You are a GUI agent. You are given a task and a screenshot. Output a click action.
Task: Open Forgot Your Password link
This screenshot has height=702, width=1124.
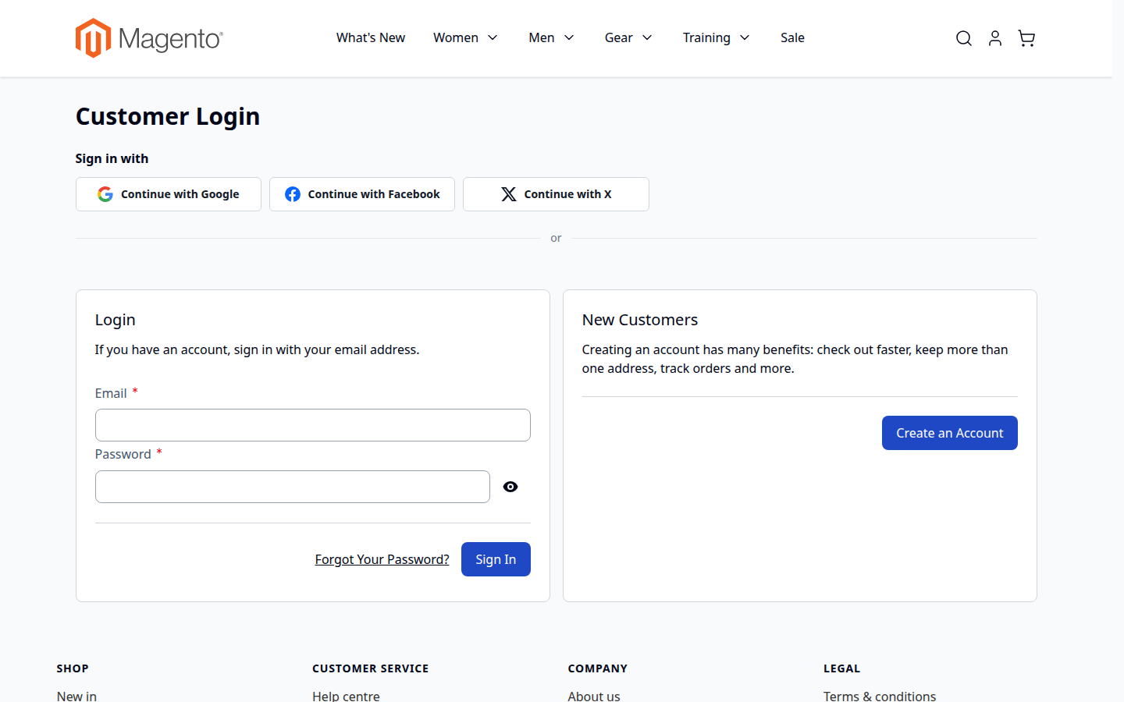[x=382, y=559]
